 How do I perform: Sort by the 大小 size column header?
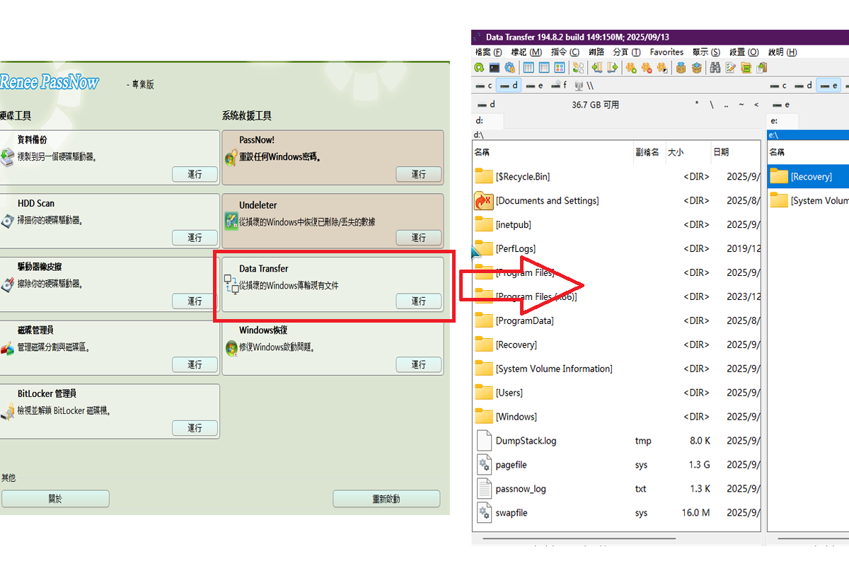pyautogui.click(x=676, y=152)
